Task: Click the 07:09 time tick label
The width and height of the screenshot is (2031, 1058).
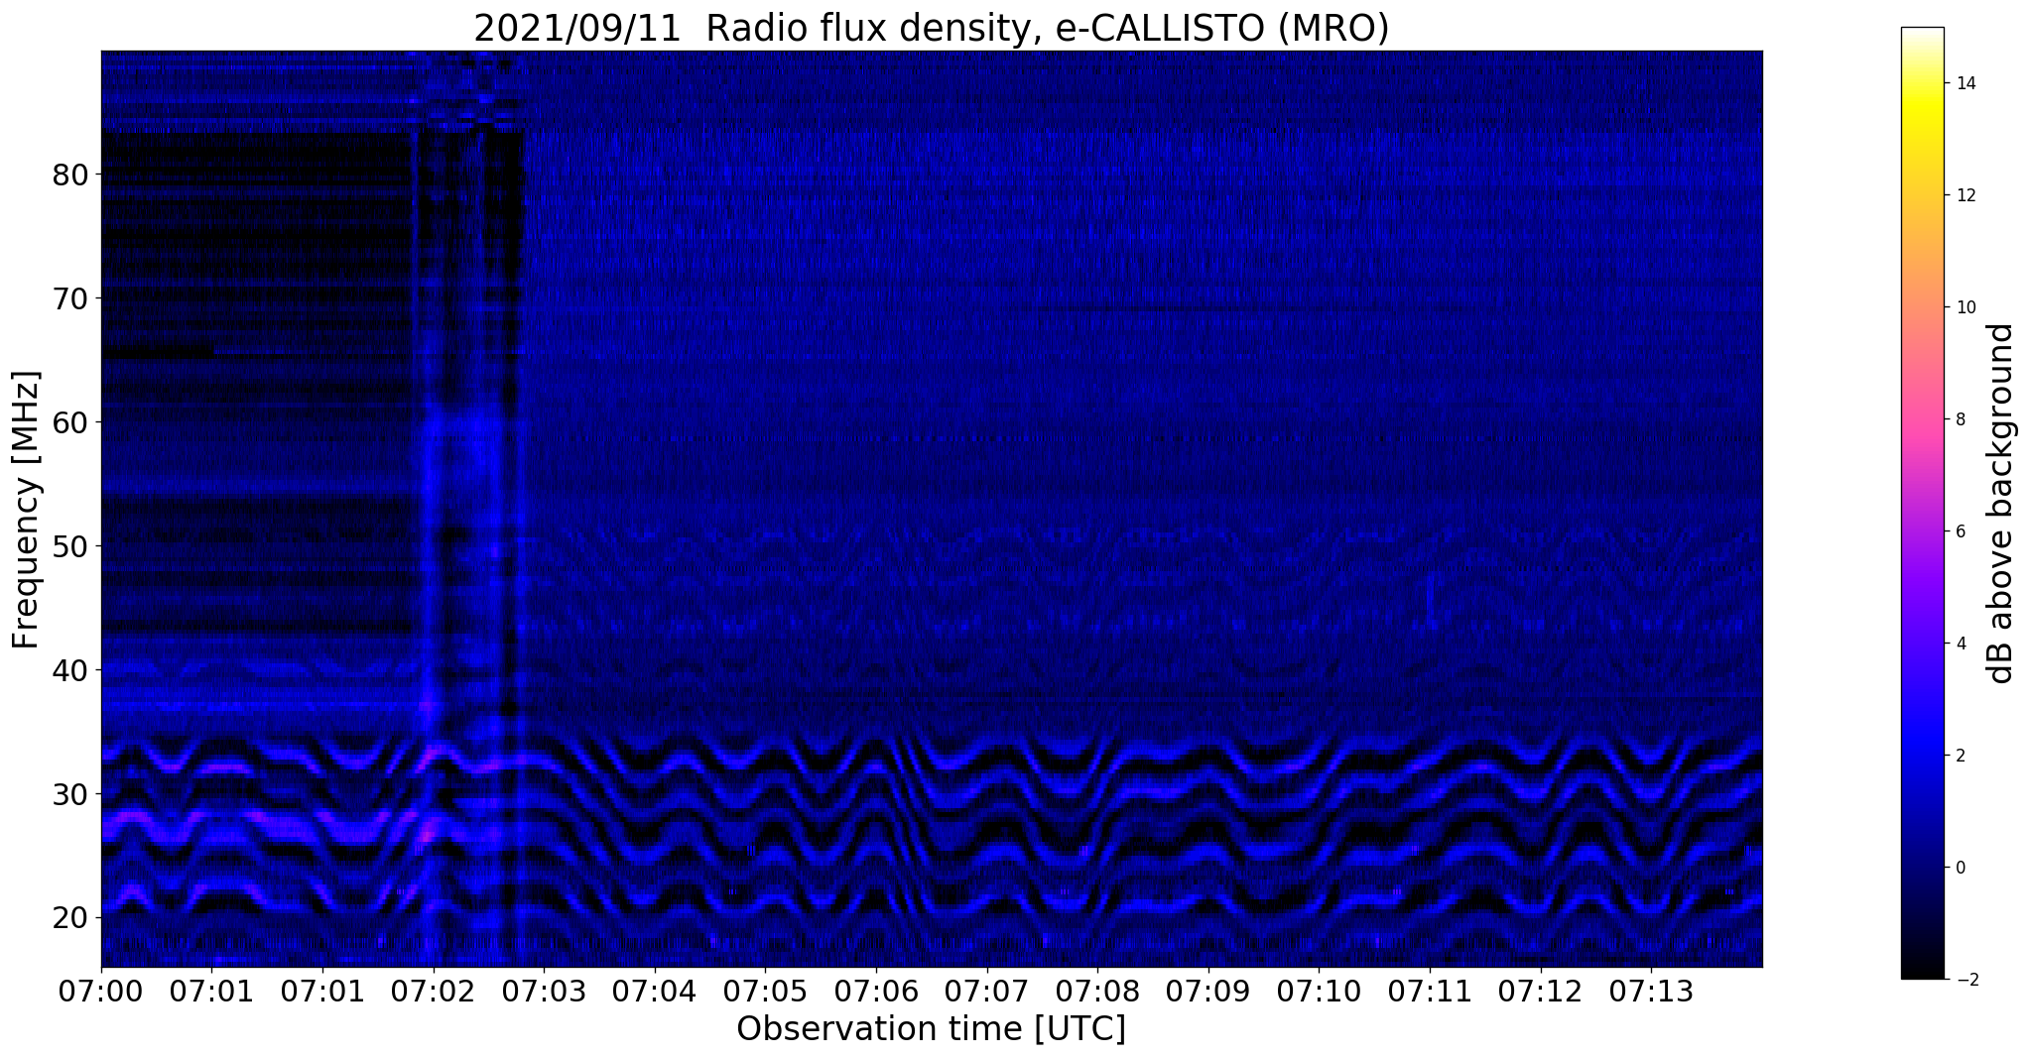Action: click(x=1208, y=992)
